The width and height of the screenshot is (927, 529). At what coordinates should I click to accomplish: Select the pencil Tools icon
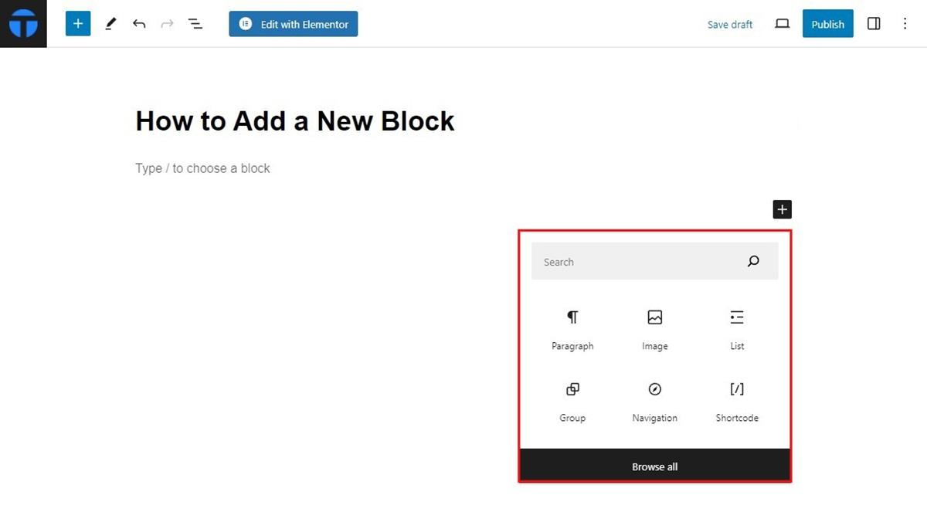110,24
